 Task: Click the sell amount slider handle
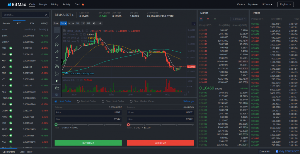(x=128, y=125)
